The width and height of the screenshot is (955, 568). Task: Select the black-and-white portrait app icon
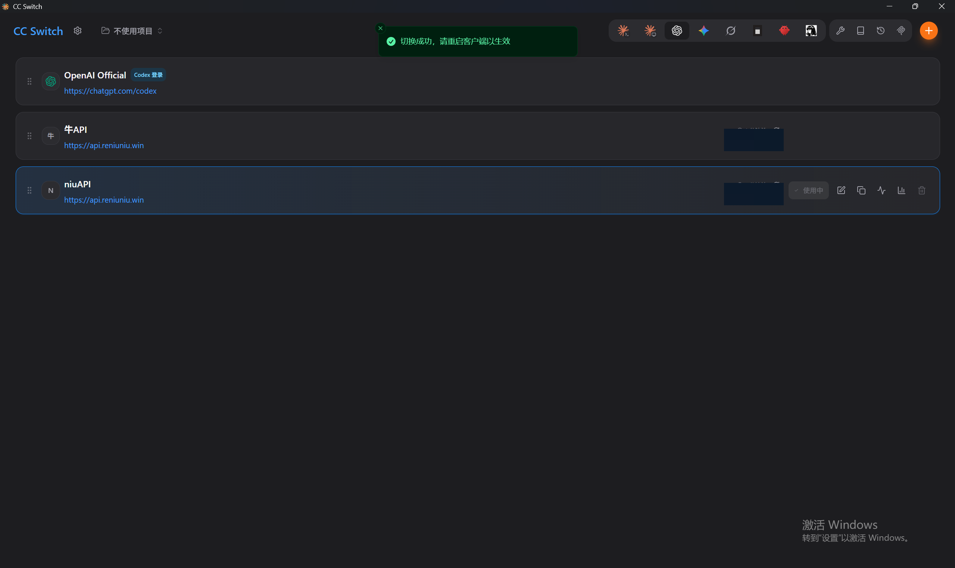[811, 31]
